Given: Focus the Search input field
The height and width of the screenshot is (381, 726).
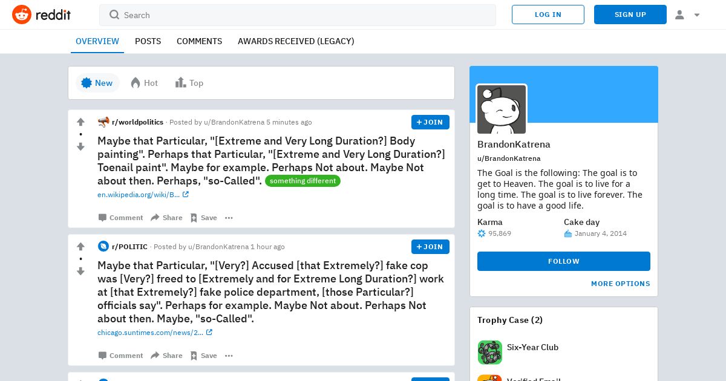Looking at the screenshot, I should point(298,15).
